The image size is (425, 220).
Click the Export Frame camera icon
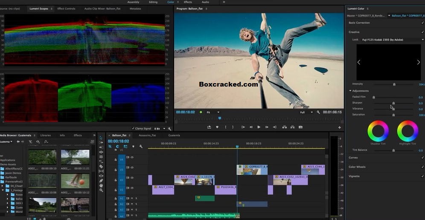(x=300, y=127)
